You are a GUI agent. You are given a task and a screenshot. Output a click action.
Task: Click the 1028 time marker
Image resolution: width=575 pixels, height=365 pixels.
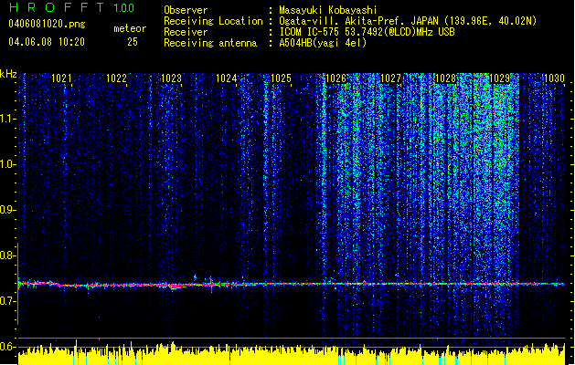pyautogui.click(x=445, y=78)
